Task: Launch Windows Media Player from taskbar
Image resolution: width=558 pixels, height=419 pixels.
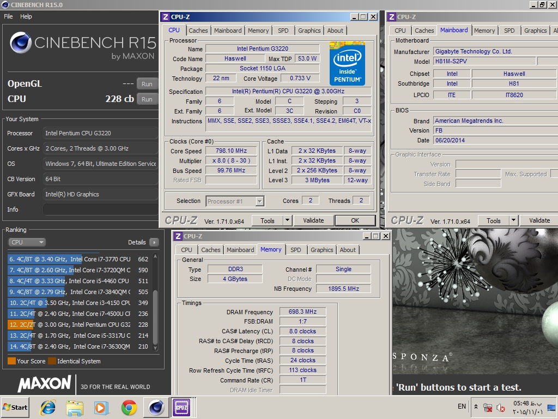Action: (101, 408)
